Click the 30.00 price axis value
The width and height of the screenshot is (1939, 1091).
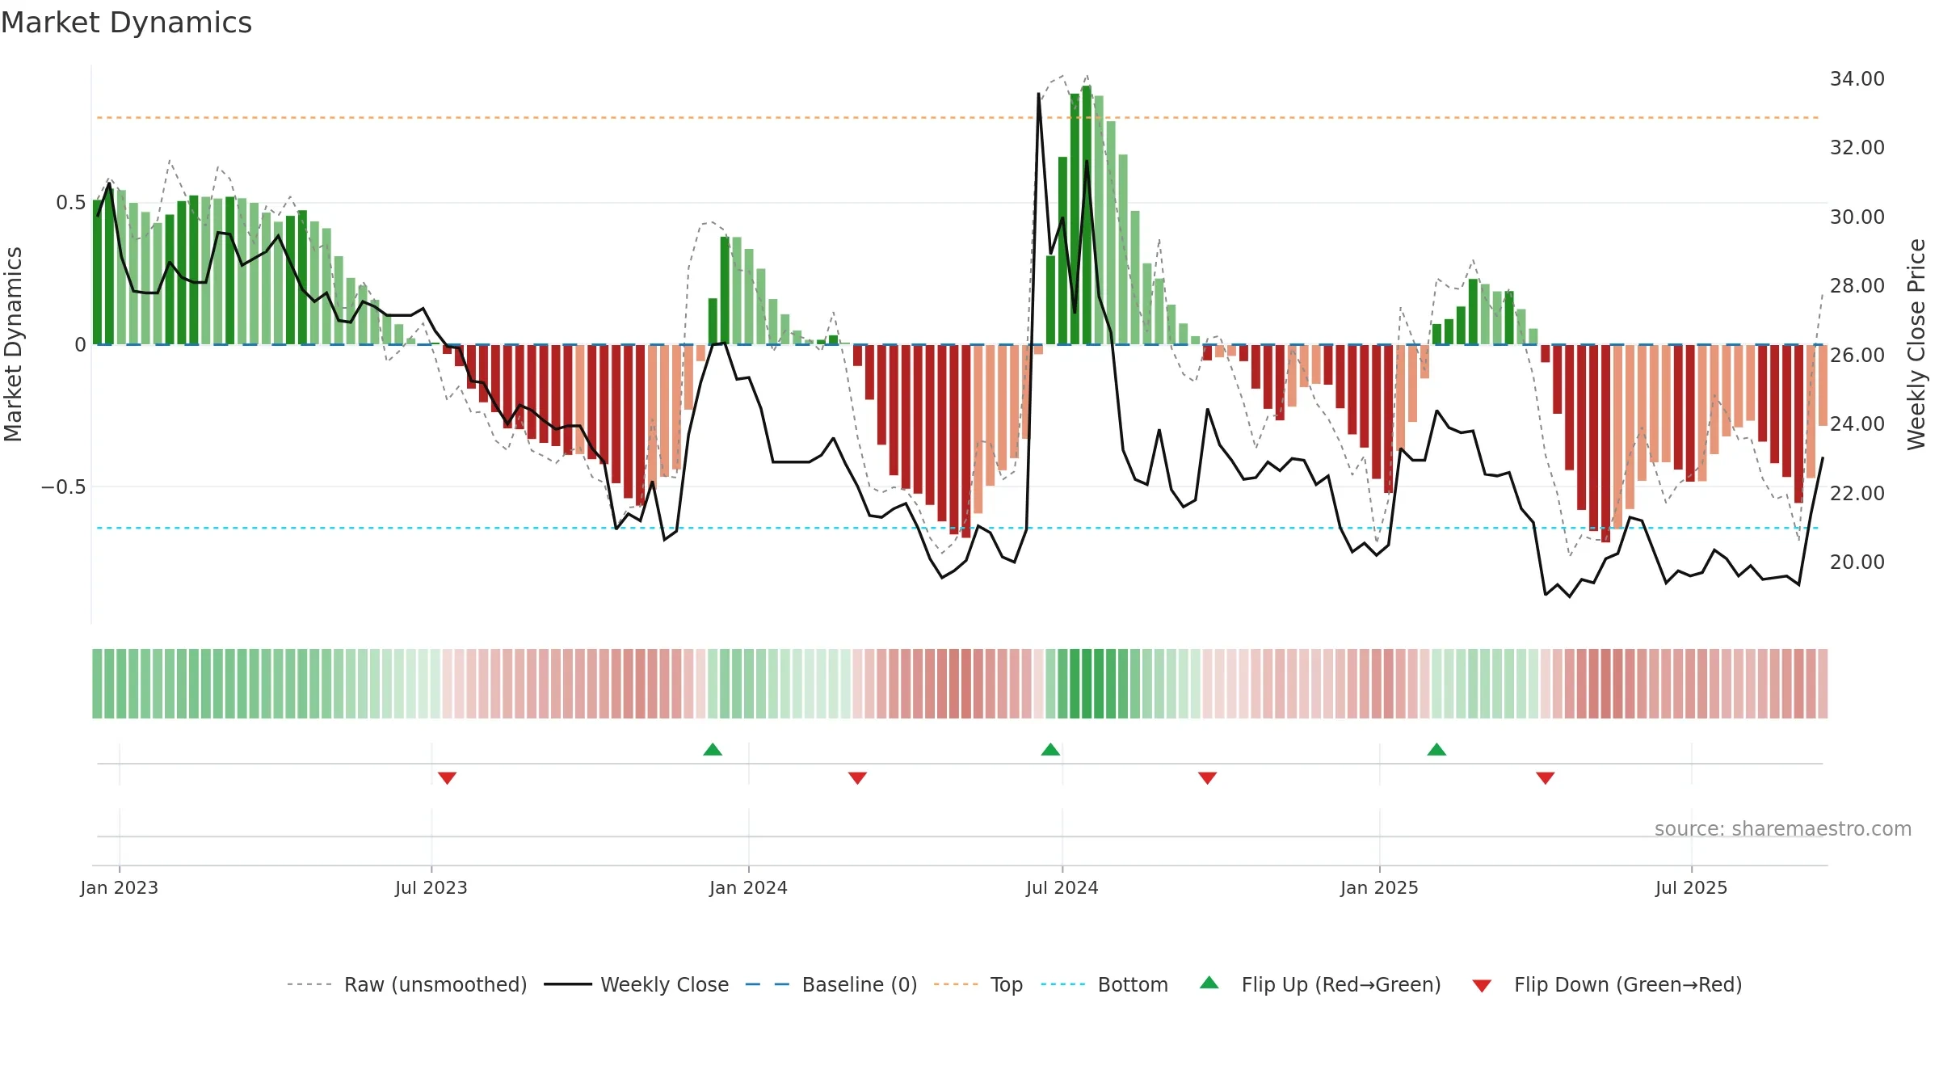[x=1857, y=217]
